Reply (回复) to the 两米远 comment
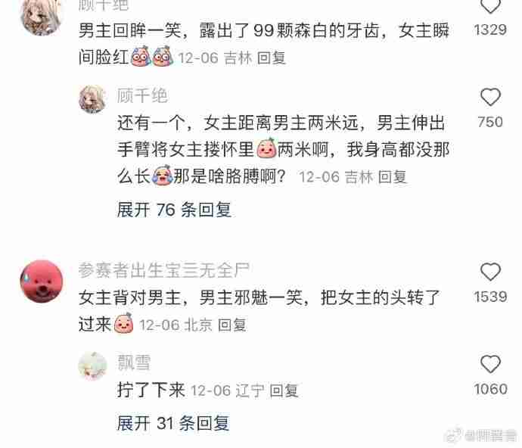522x448 pixels. coord(393,177)
